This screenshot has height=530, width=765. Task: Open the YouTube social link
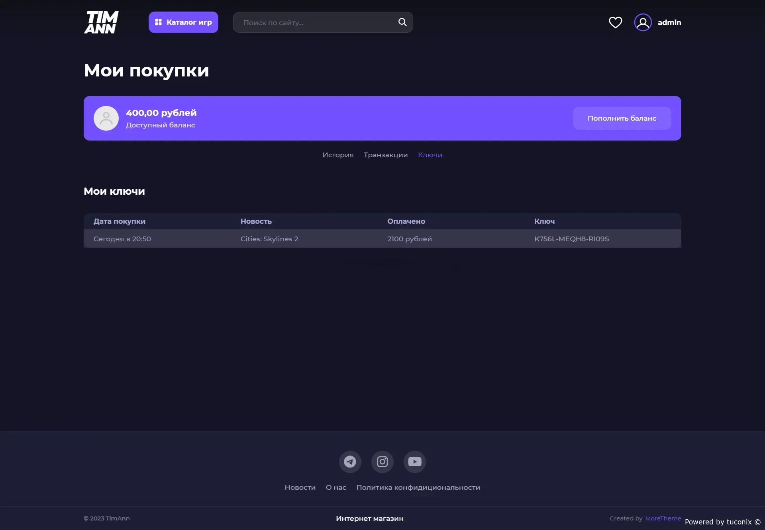pyautogui.click(x=414, y=462)
